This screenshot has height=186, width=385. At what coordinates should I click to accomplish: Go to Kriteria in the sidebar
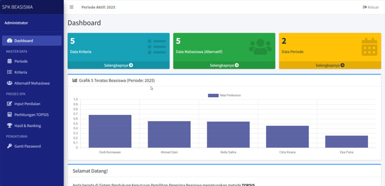tap(21, 72)
